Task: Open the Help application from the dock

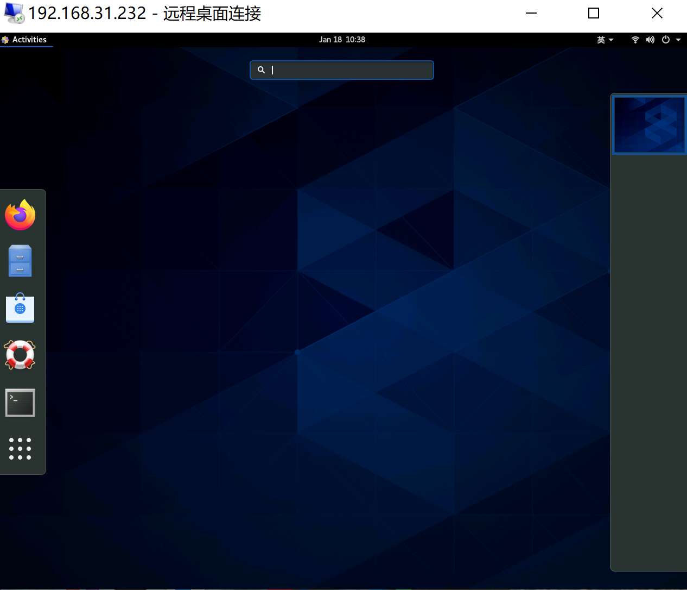Action: [x=20, y=355]
